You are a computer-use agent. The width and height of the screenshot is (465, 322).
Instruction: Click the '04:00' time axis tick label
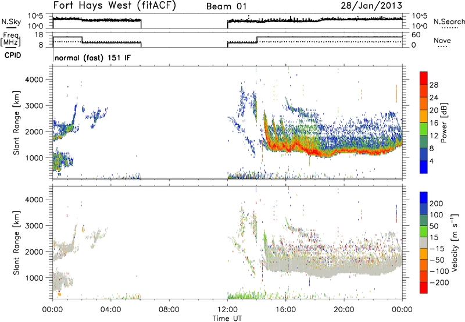coord(110,310)
